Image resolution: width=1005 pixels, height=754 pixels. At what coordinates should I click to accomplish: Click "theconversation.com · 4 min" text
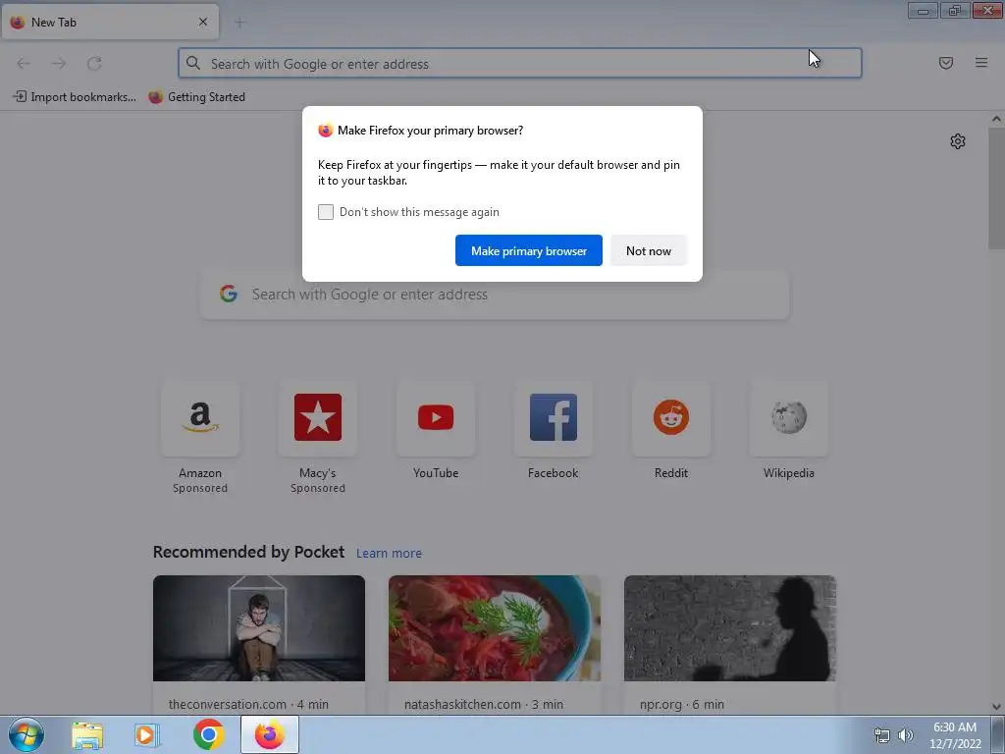point(248,704)
